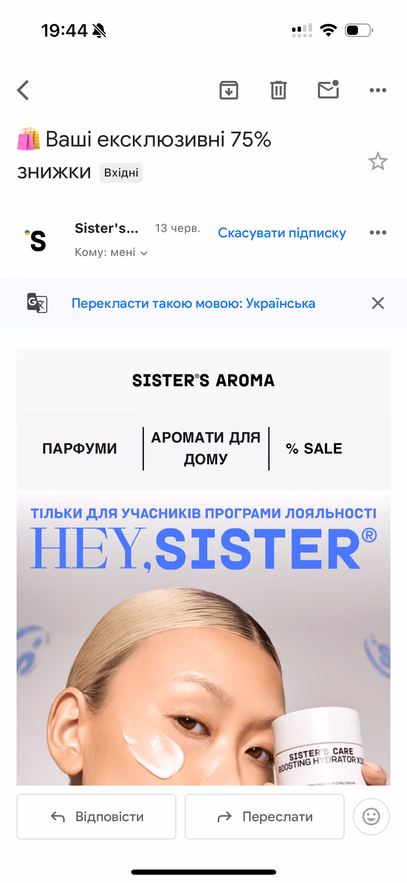This screenshot has width=407, height=883.
Task: Tap the 'Вхідні' inbox label
Action: (121, 172)
